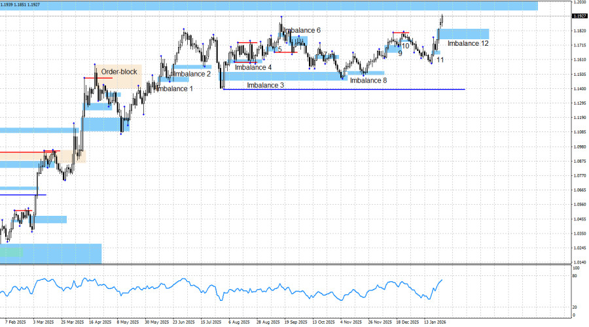Click the indicator scale value 80
589x327 pixels.
tap(575, 276)
